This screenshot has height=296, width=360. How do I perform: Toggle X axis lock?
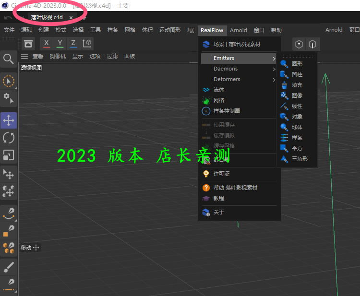[47, 43]
